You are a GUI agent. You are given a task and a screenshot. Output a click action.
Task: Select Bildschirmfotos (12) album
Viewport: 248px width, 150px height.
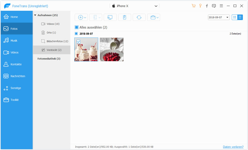point(52,41)
